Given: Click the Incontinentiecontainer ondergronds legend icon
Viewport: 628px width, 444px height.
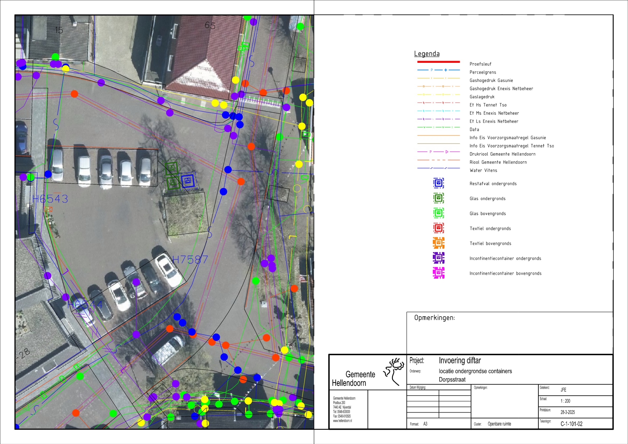Looking at the screenshot, I should click(438, 258).
